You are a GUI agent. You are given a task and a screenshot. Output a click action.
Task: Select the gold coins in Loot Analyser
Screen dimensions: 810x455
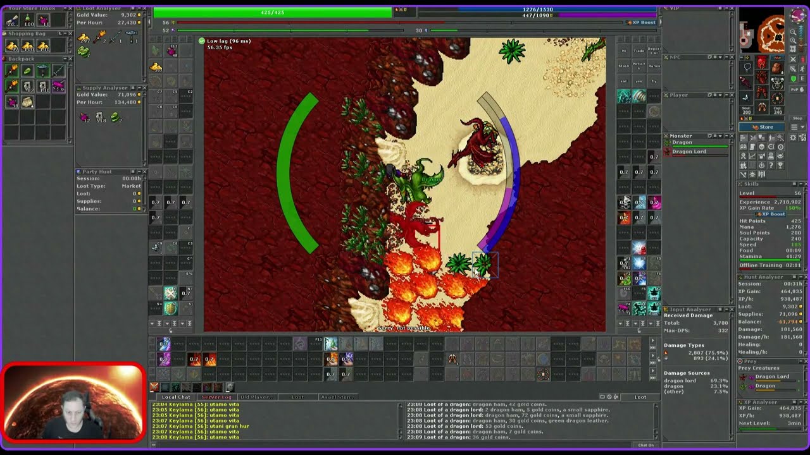[84, 39]
